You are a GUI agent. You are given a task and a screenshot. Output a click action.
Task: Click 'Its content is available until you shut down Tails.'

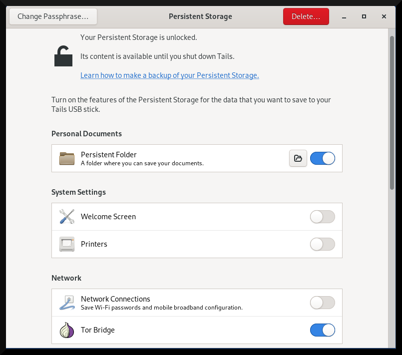pos(157,56)
